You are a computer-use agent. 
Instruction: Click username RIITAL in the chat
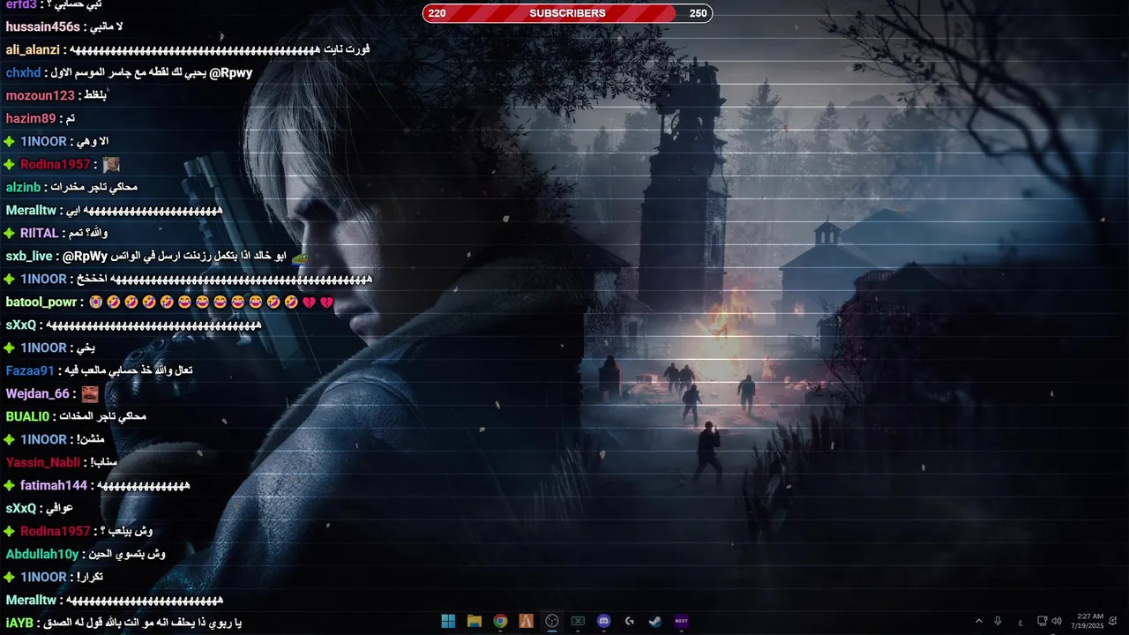click(x=39, y=234)
